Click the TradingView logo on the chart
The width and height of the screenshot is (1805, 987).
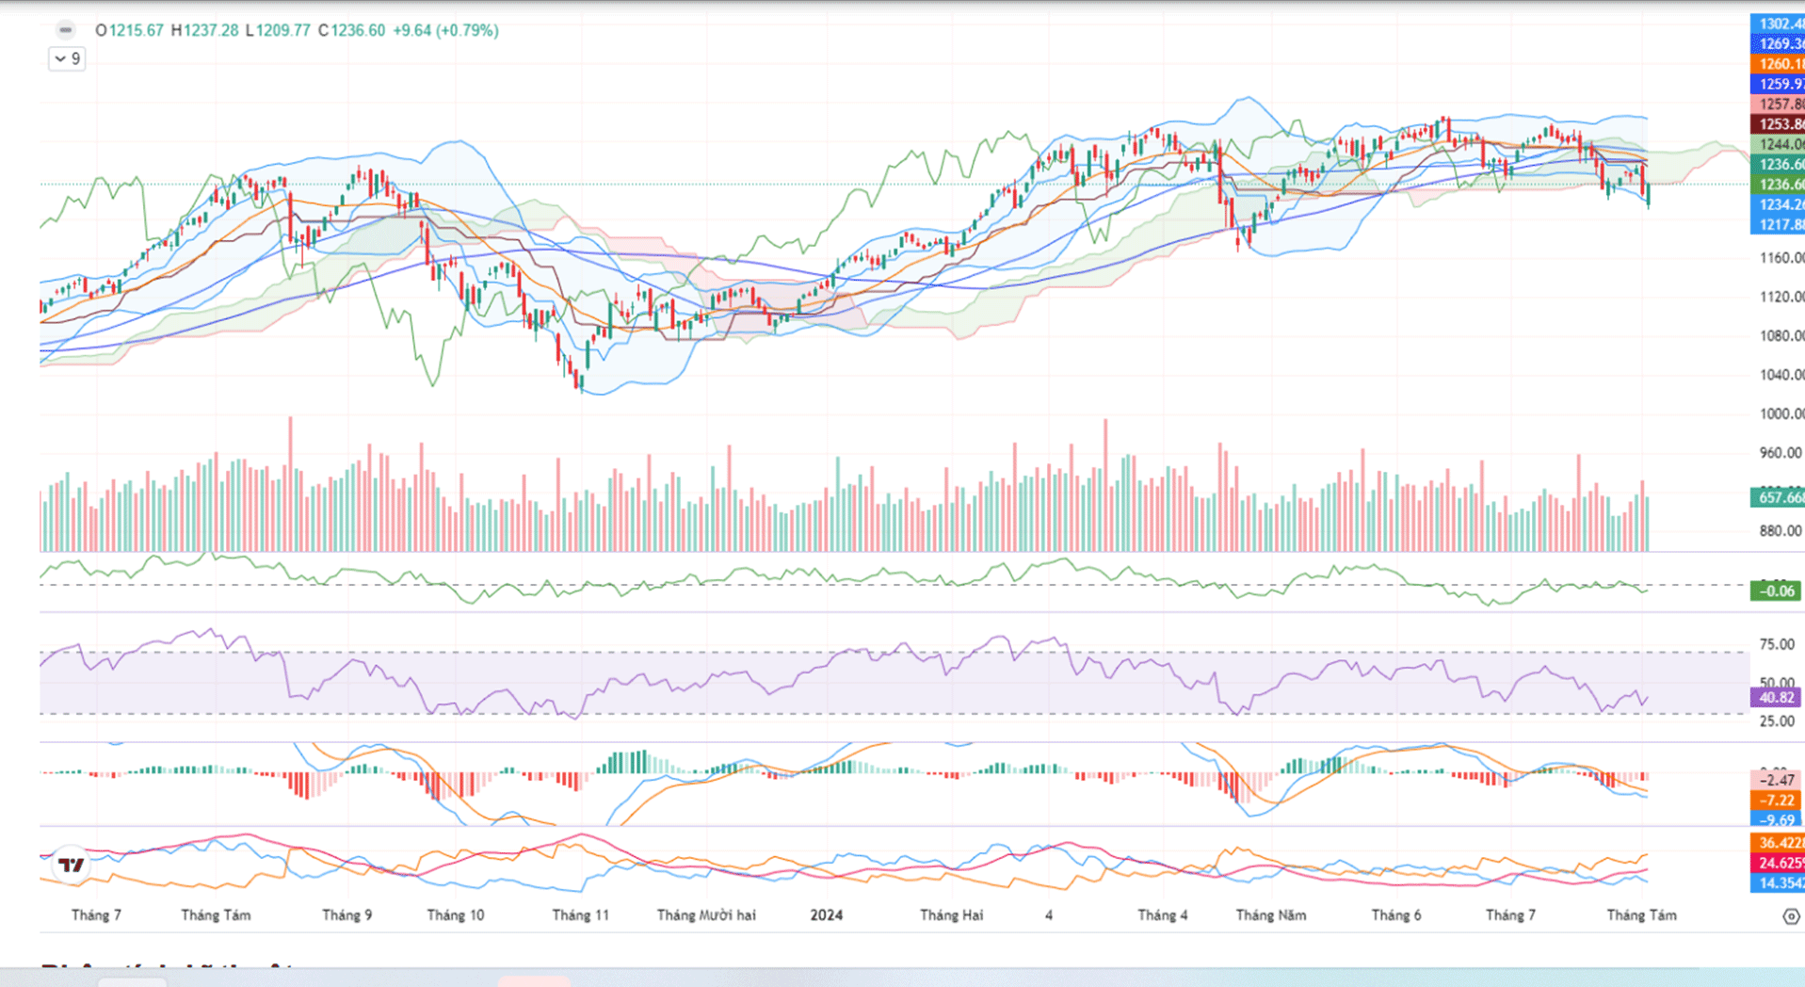point(71,864)
